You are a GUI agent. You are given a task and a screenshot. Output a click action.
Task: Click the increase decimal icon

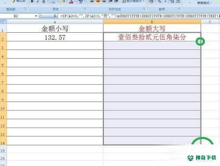pyautogui.click(x=172, y=1)
